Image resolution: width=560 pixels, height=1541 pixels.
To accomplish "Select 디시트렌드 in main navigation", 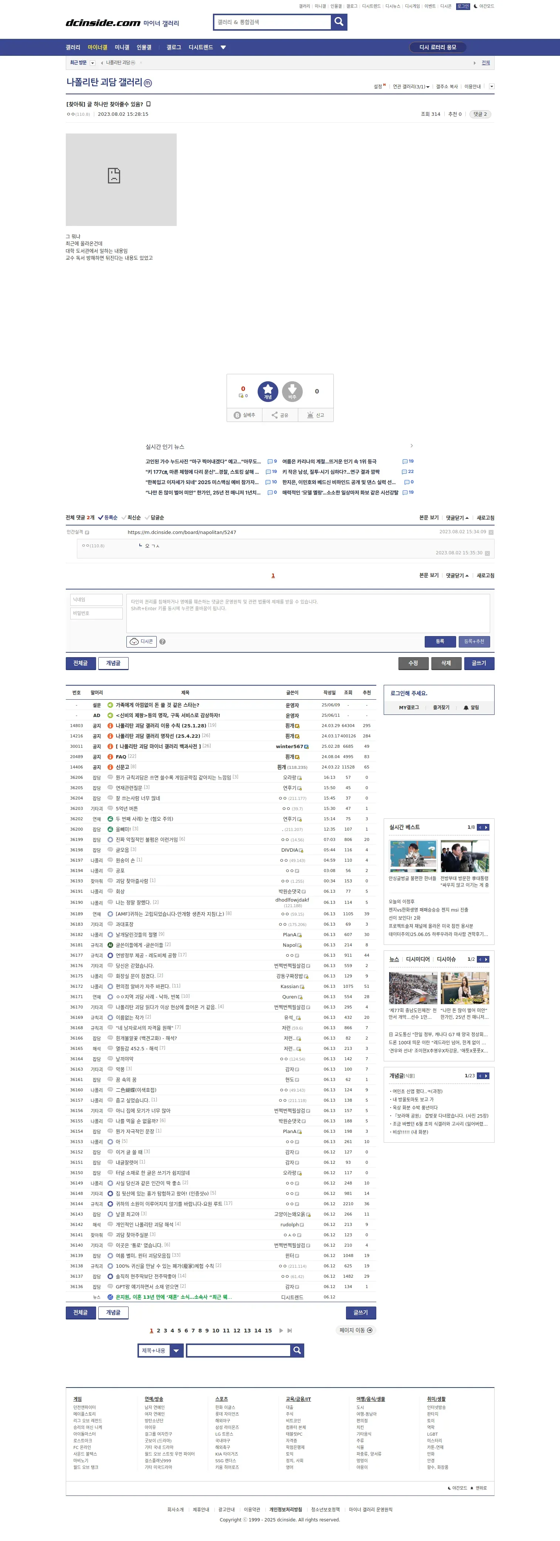I will coord(201,47).
